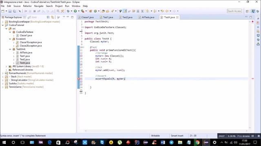Viewport: 261px width, 146px height.
Task: Switch to the Debug perspective icon
Action: coord(258,11)
